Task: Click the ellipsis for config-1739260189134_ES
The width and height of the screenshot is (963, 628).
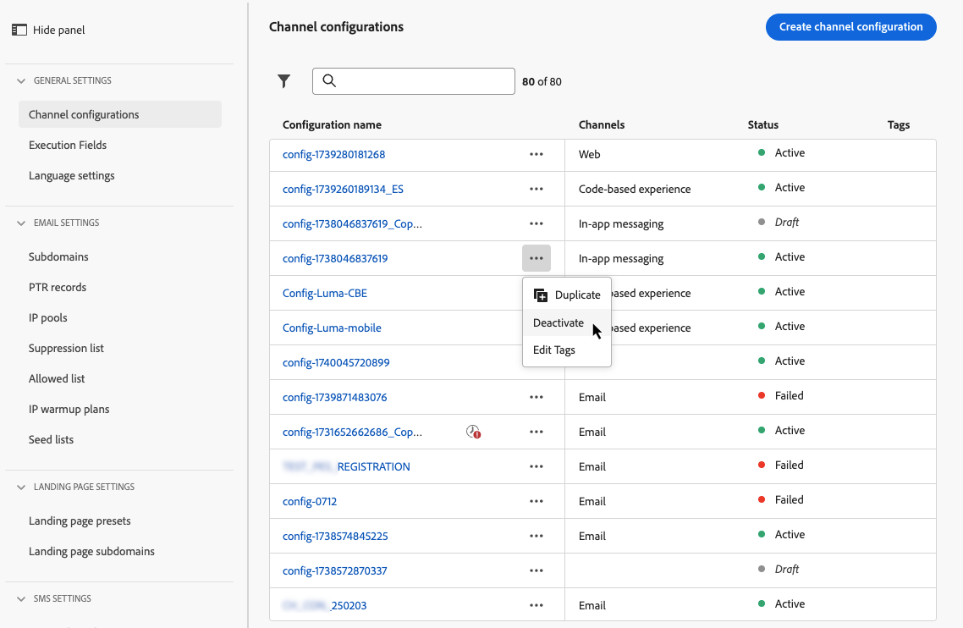Action: click(x=537, y=190)
